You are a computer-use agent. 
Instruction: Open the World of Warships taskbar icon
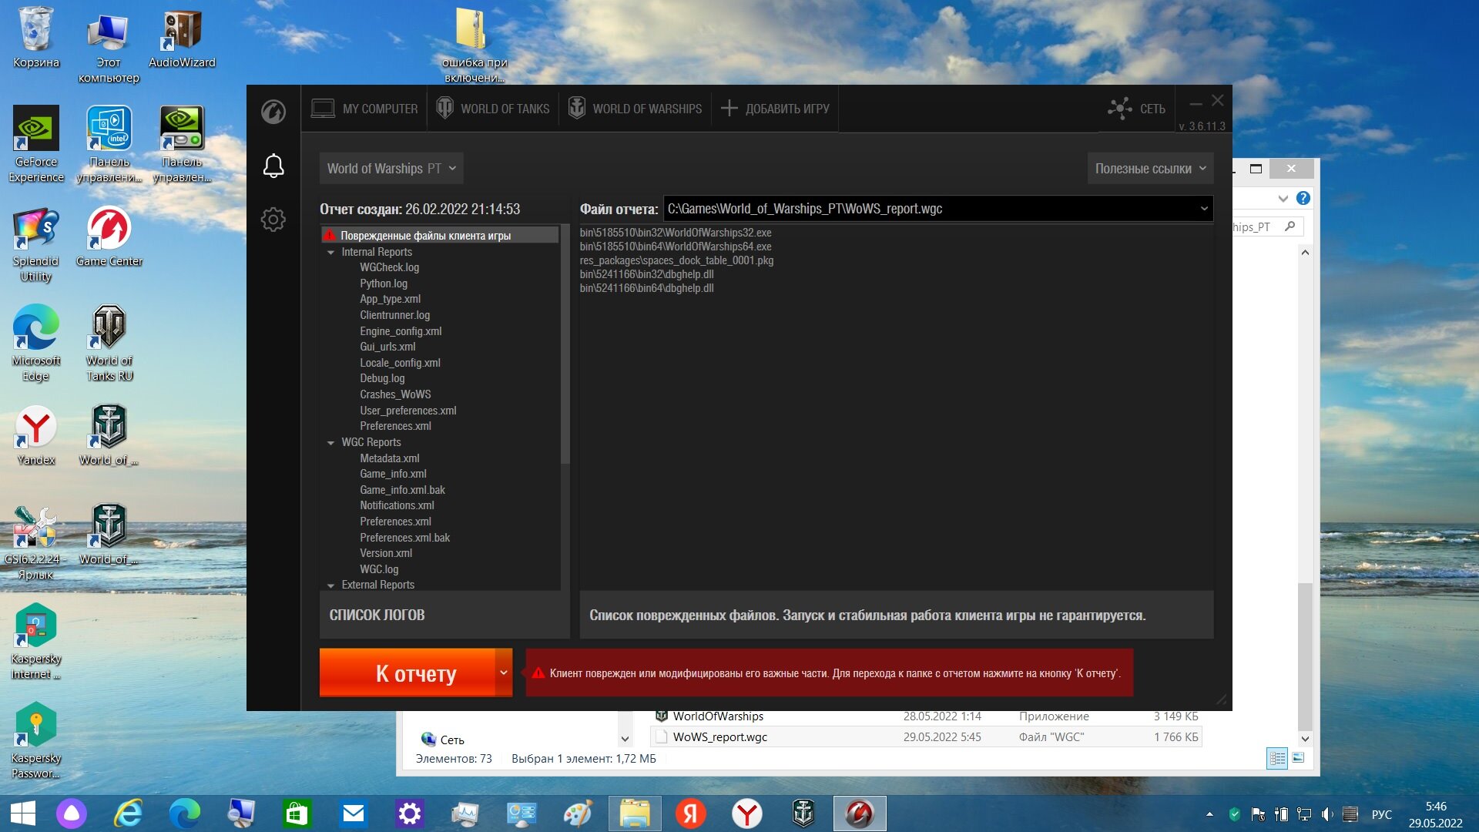tap(803, 814)
